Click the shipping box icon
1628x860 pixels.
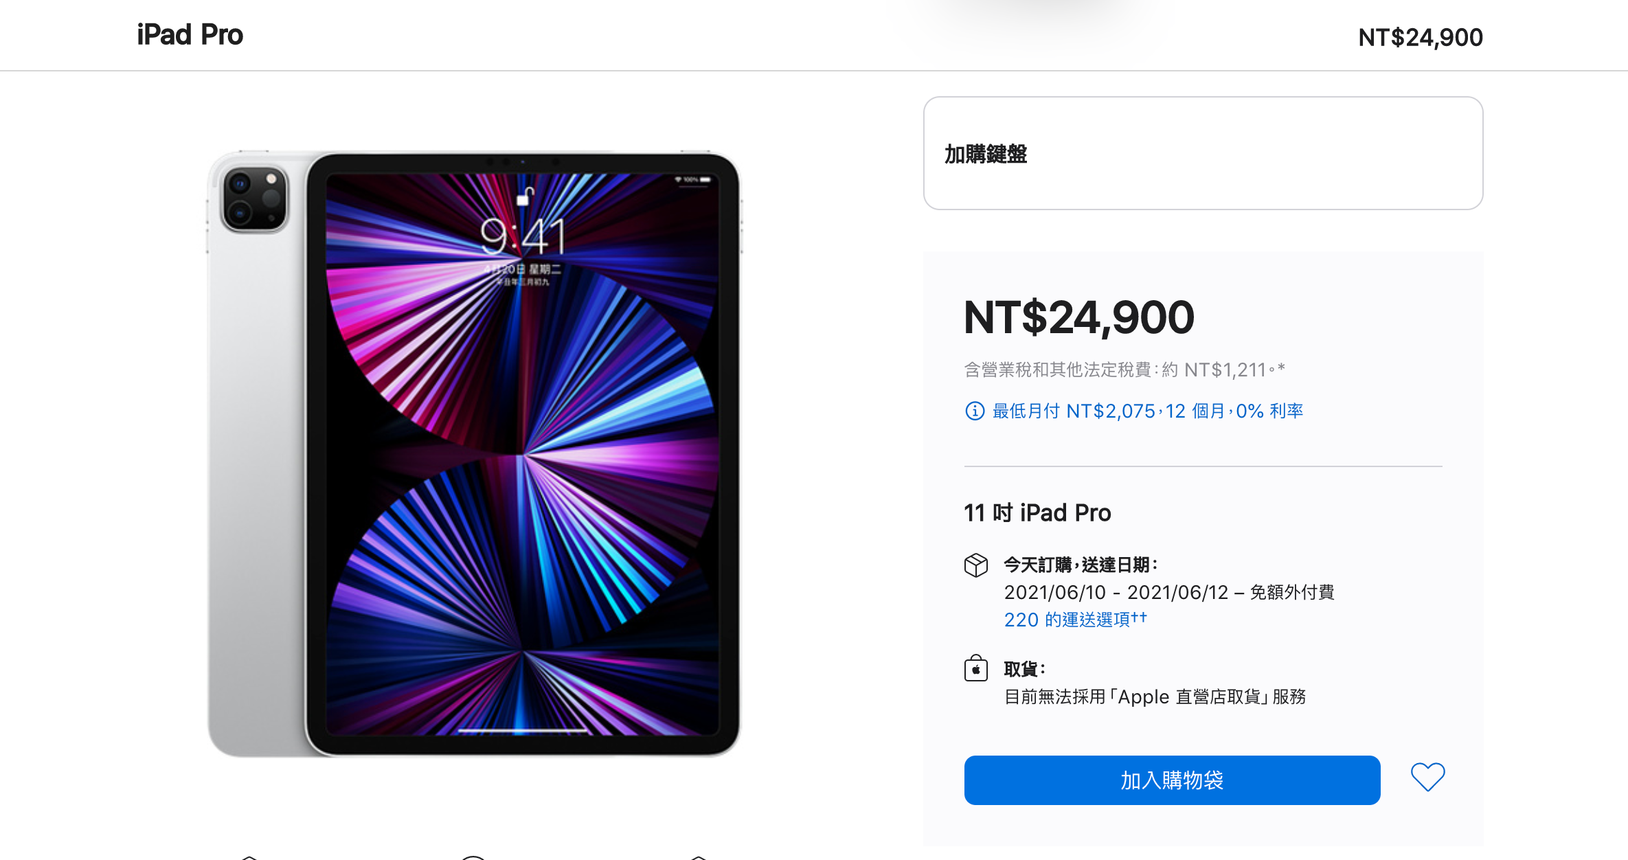pyautogui.click(x=975, y=565)
